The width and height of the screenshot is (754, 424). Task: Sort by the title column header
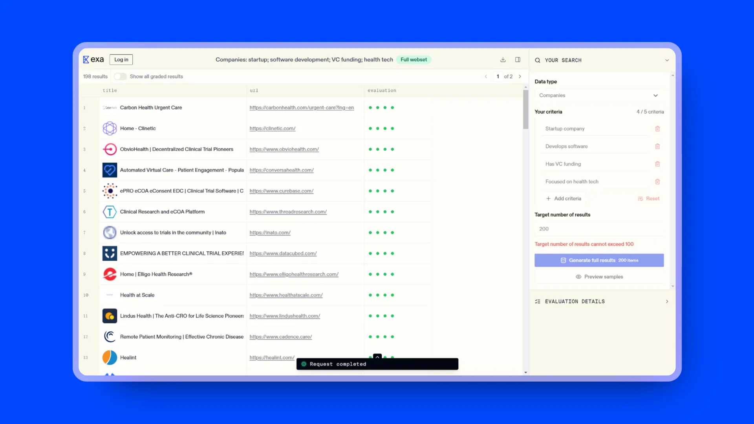[110, 91]
